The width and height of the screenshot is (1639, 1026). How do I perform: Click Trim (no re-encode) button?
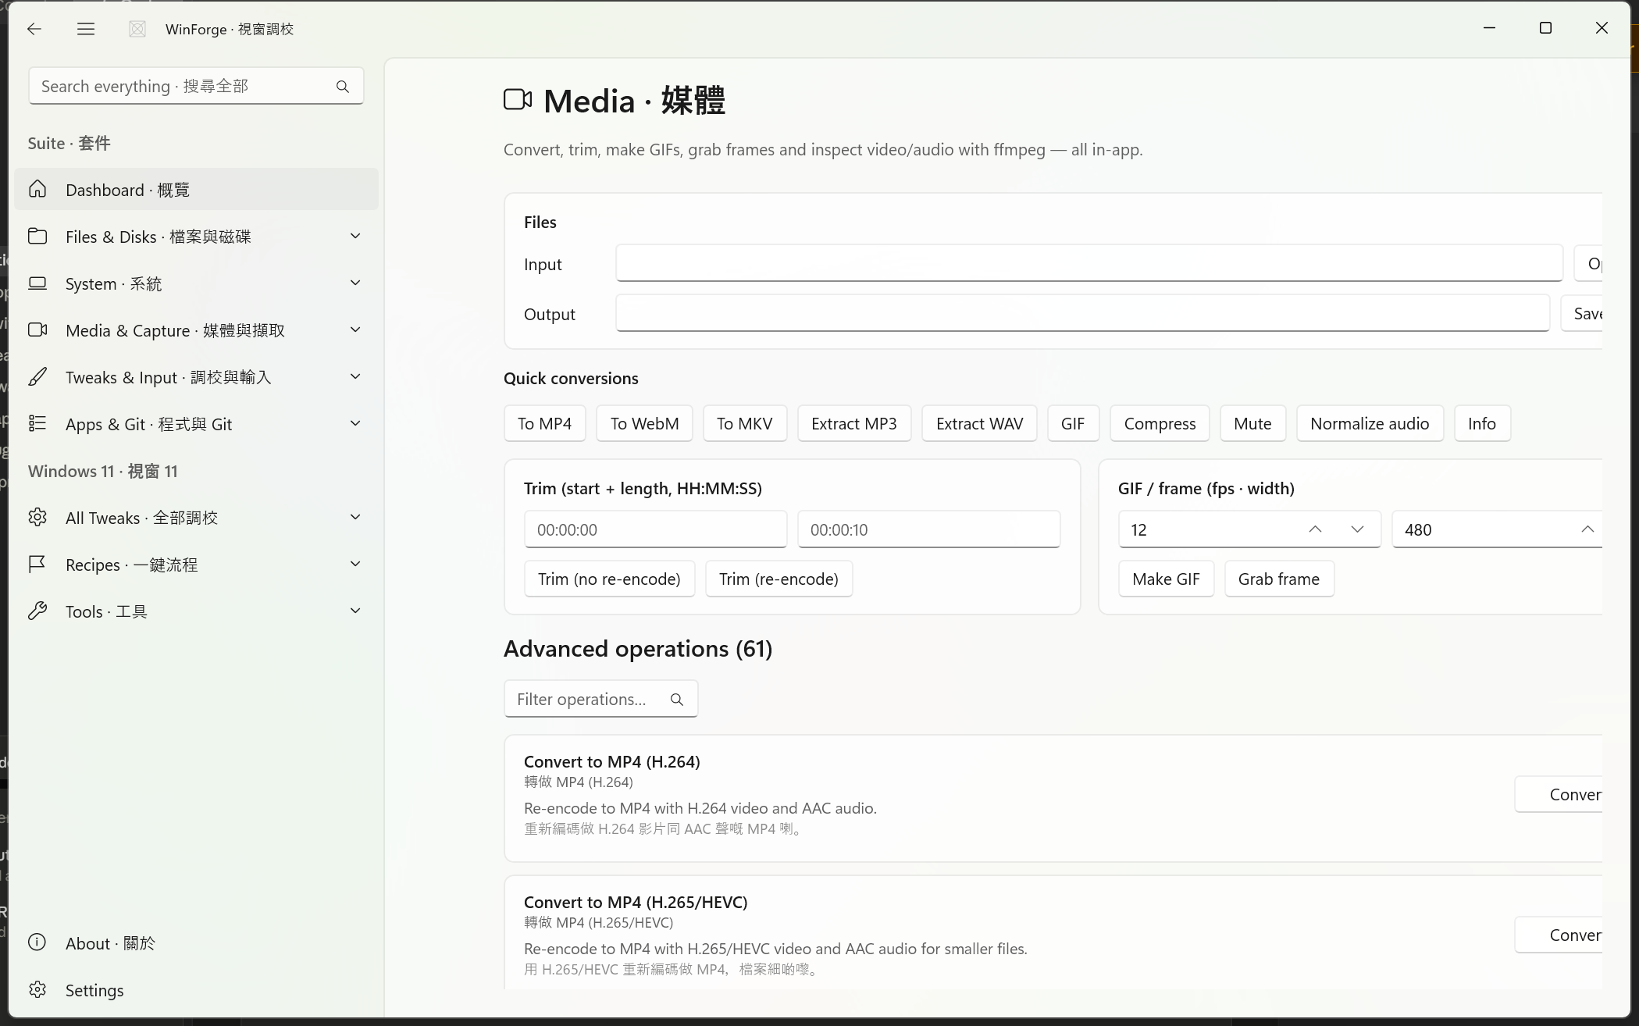(x=609, y=579)
